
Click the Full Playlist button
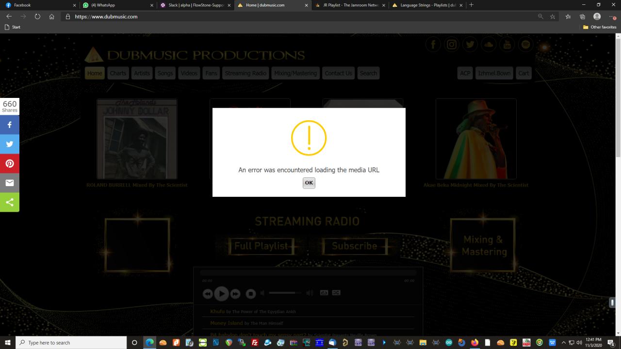click(x=261, y=246)
